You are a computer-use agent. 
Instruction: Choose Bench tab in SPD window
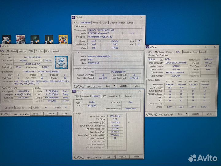[x=196, y=52]
